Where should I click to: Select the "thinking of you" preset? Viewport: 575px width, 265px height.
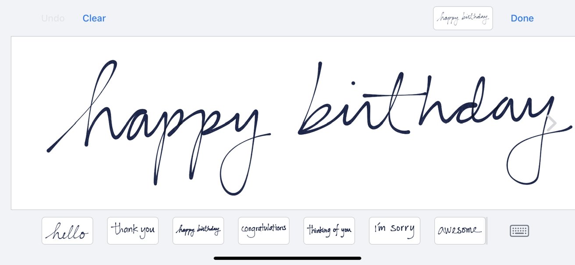coord(329,230)
